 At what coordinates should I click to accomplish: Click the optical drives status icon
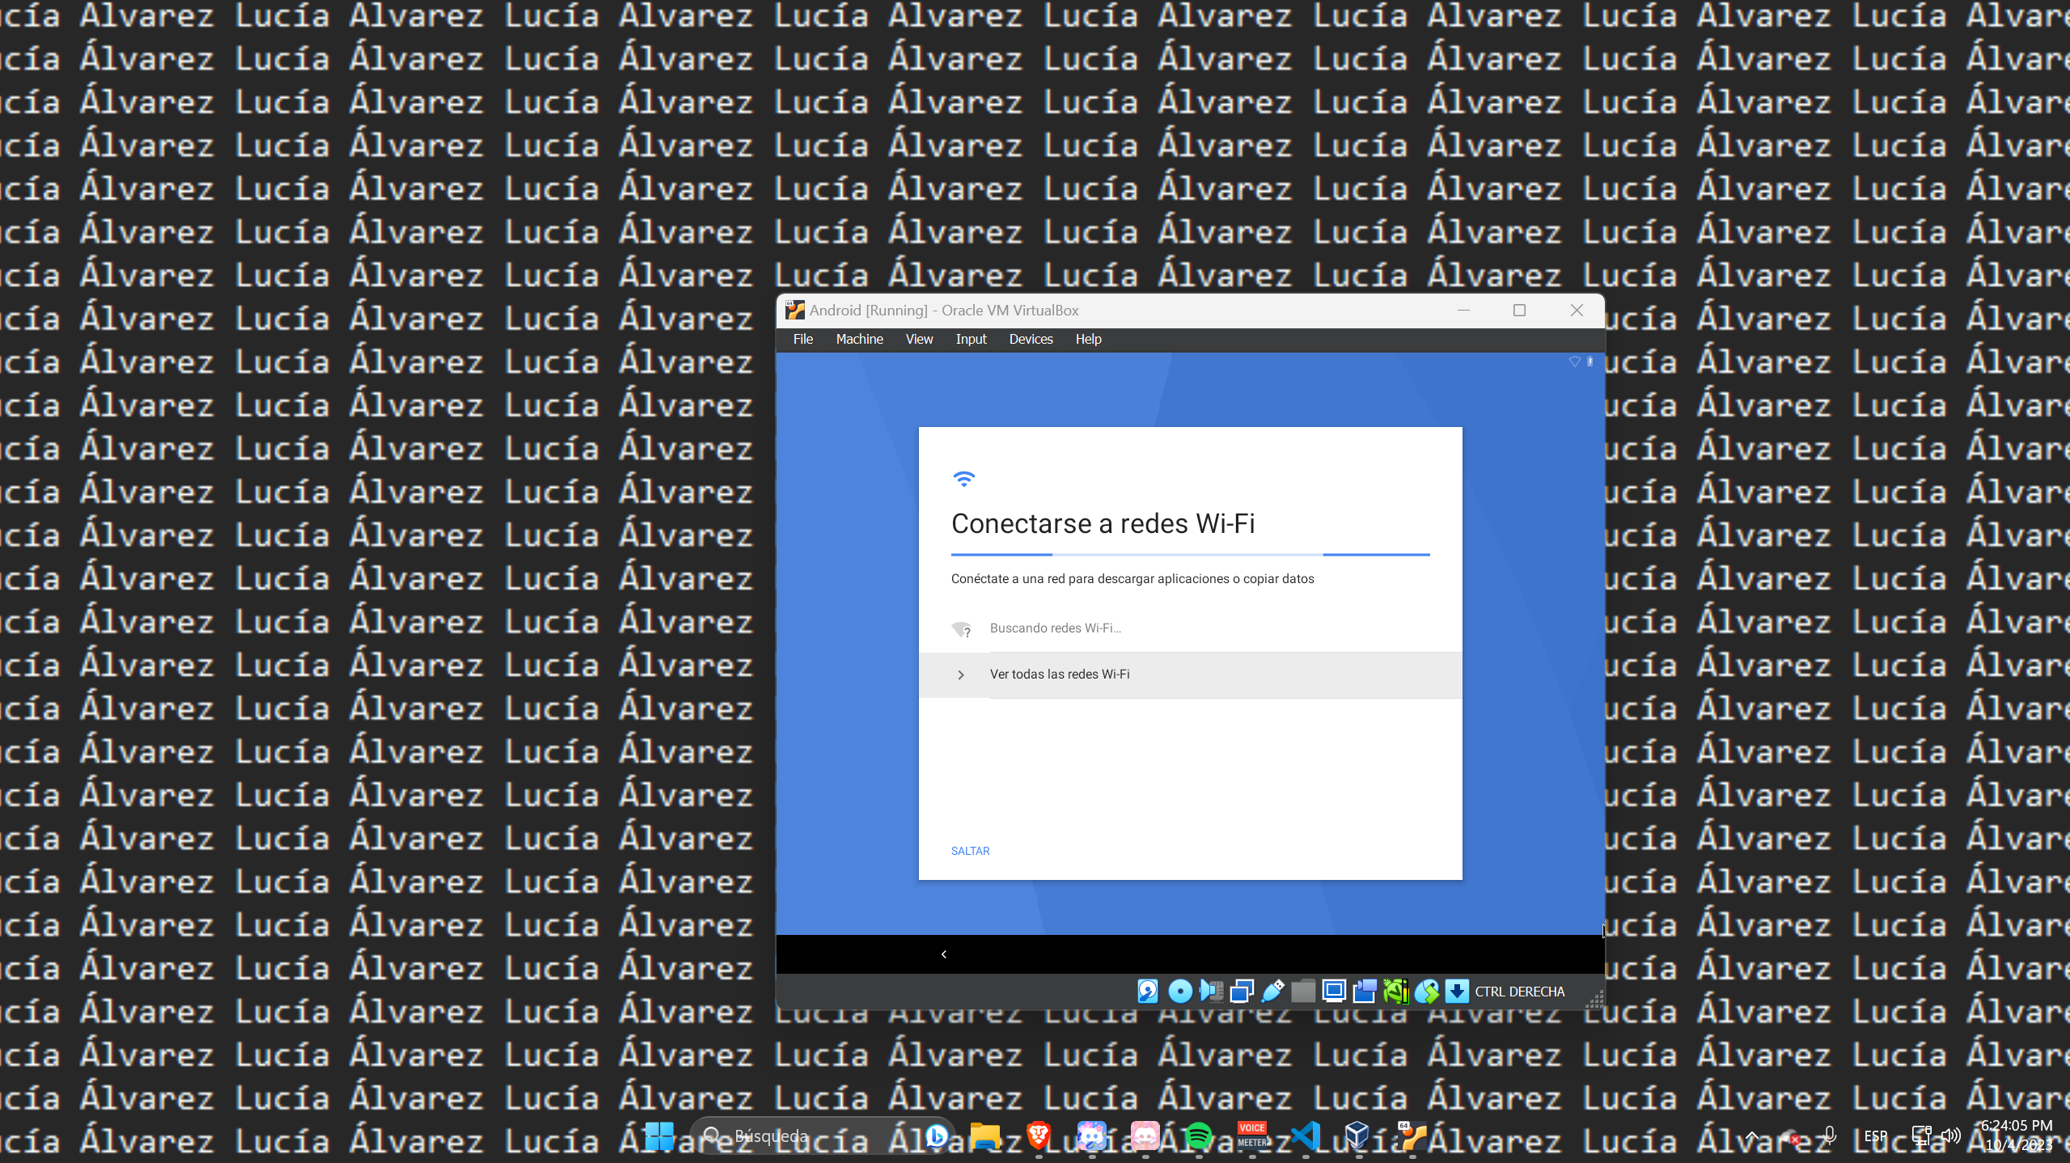[1180, 991]
